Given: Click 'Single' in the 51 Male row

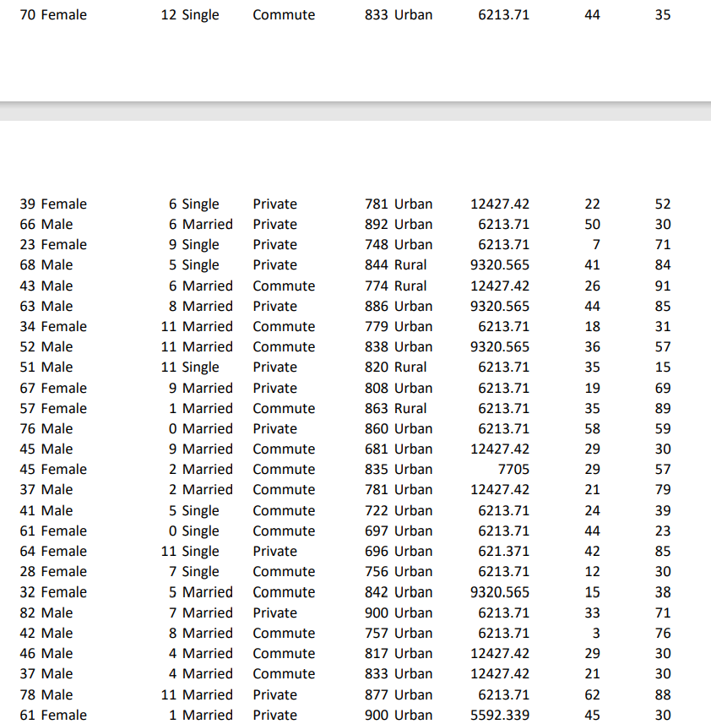Looking at the screenshot, I should (200, 367).
